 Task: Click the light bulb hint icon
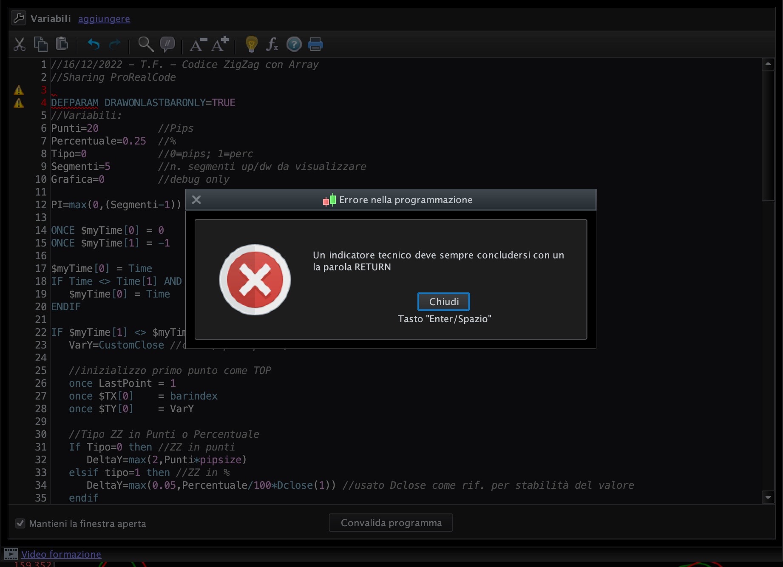(251, 44)
